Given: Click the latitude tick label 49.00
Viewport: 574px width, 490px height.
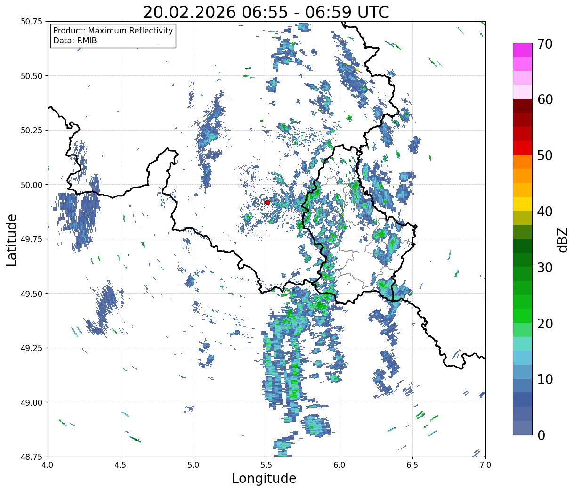Looking at the screenshot, I should coord(32,402).
